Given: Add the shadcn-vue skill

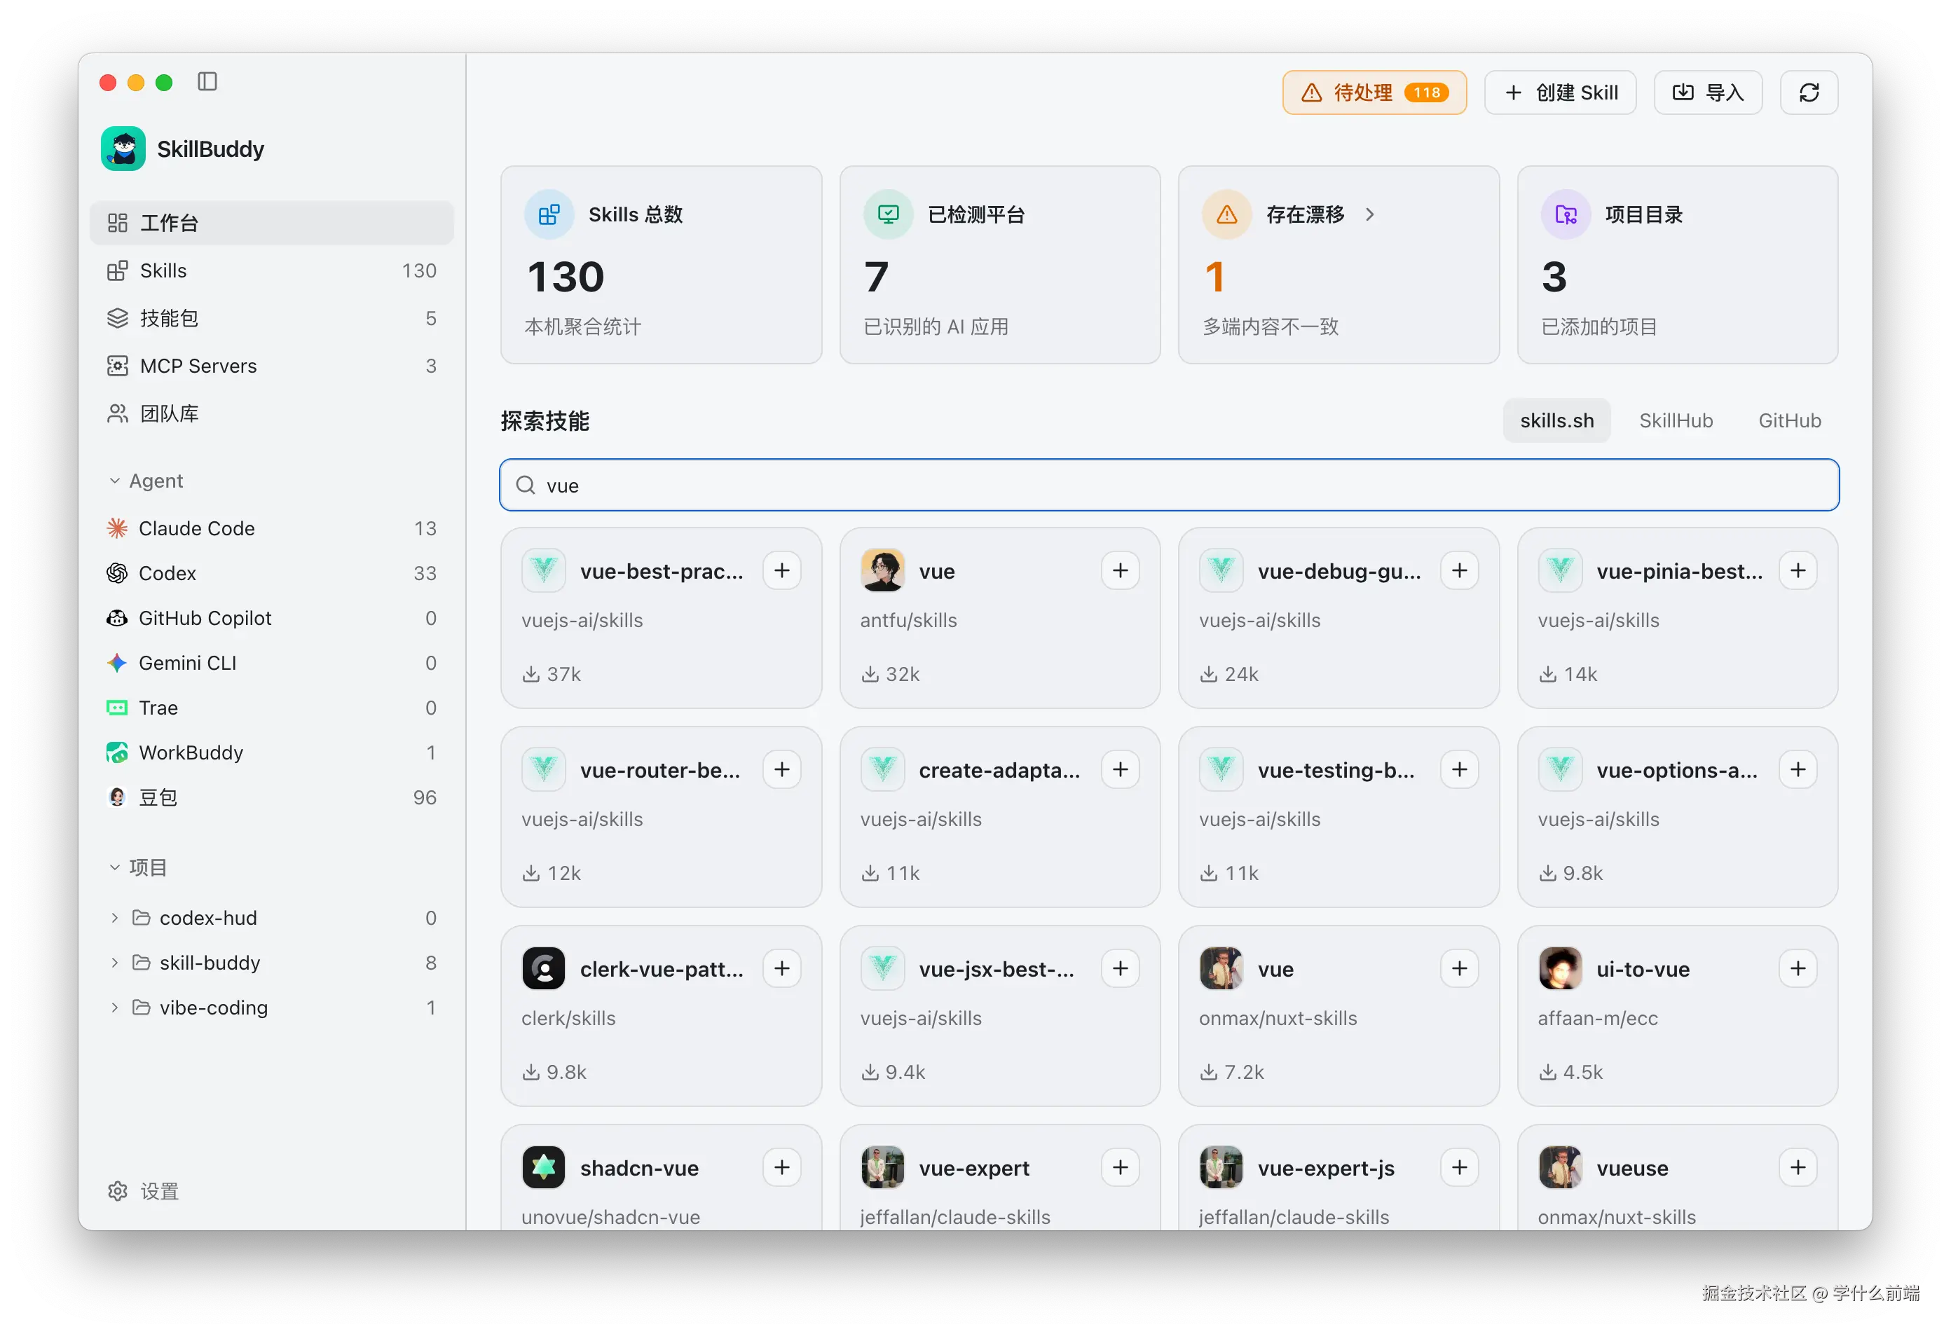Looking at the screenshot, I should [x=781, y=1168].
